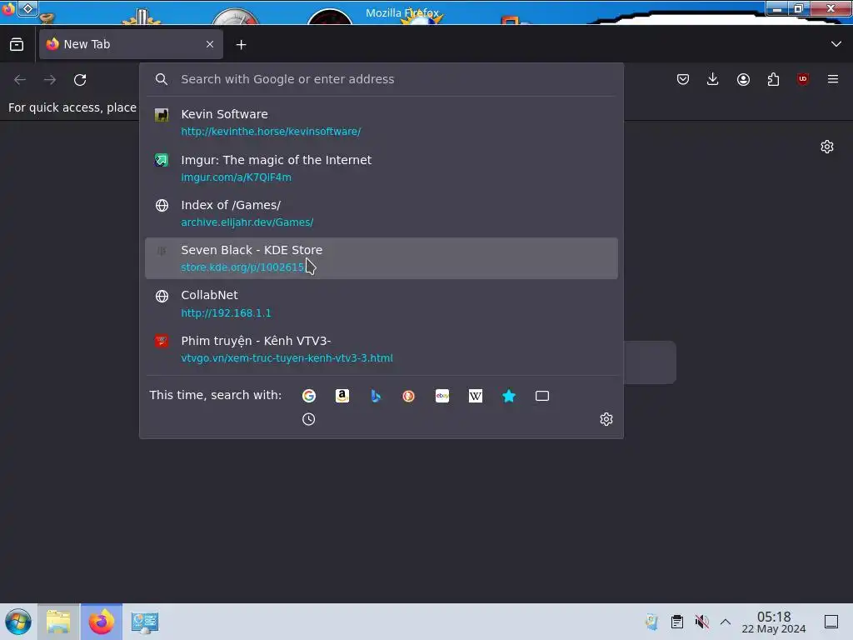Search with eBay this time
Screen dimensions: 853x640
[x=442, y=396]
